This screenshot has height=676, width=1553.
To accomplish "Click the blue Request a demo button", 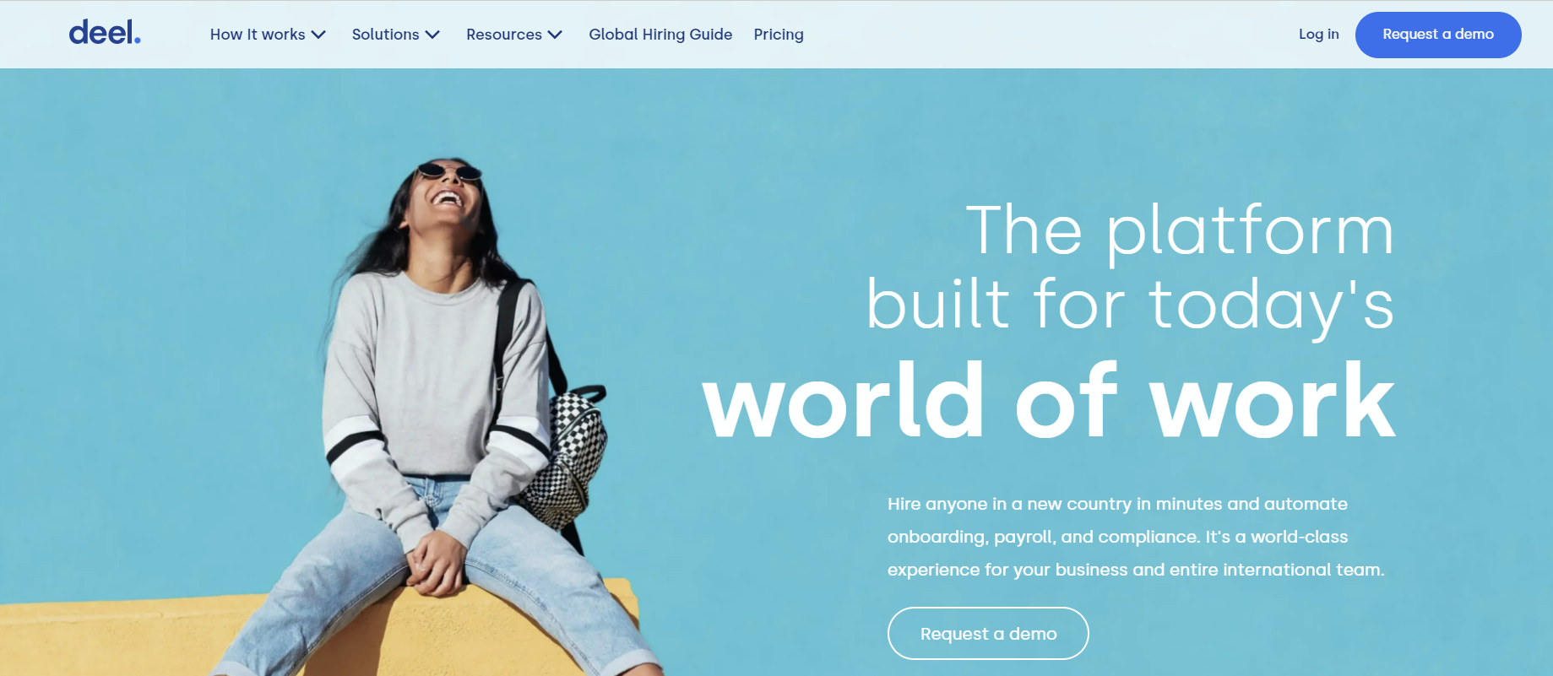I will (1438, 35).
